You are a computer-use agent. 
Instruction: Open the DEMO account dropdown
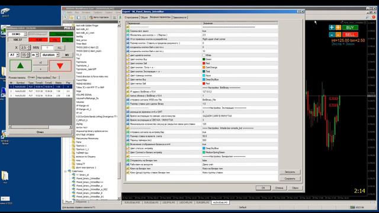(17, 34)
